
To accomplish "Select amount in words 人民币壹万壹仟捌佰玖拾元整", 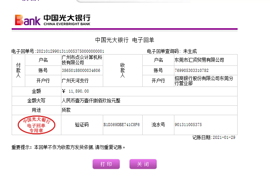I will tap(91, 100).
